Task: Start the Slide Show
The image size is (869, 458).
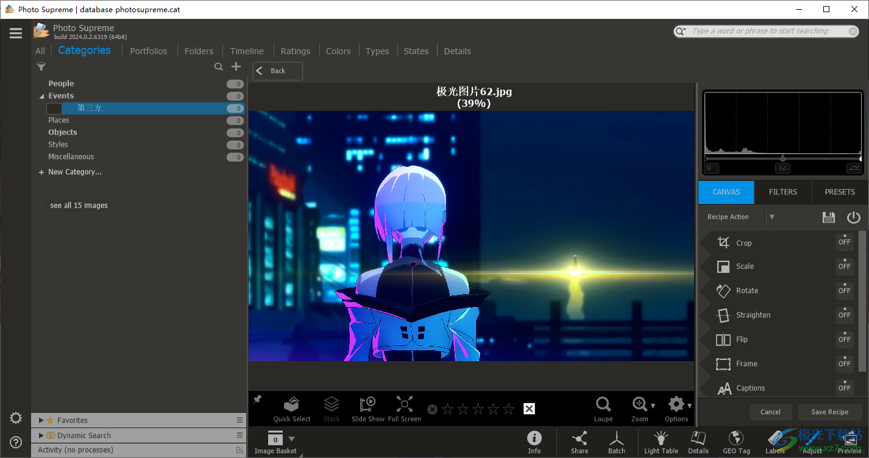Action: click(368, 409)
